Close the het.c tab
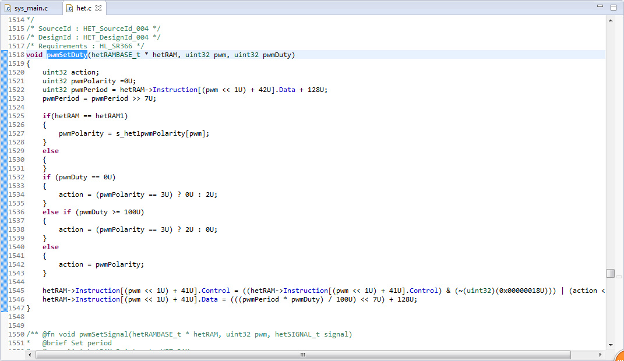The image size is (624, 361). click(98, 8)
